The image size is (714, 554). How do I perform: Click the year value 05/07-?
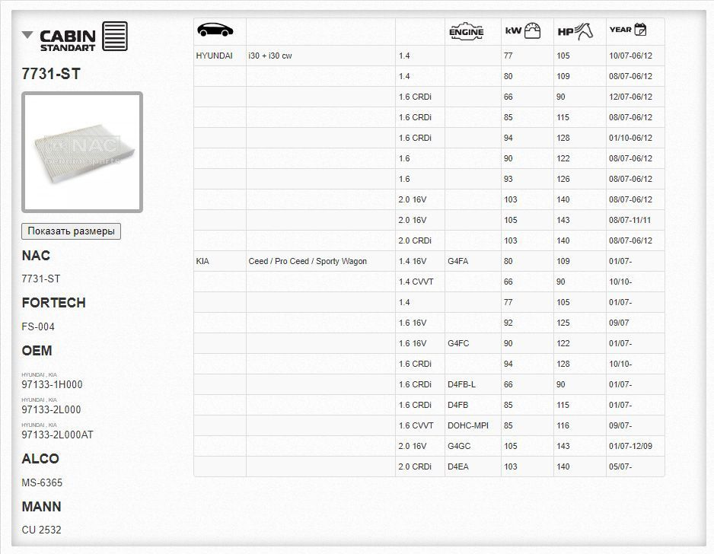pos(620,466)
